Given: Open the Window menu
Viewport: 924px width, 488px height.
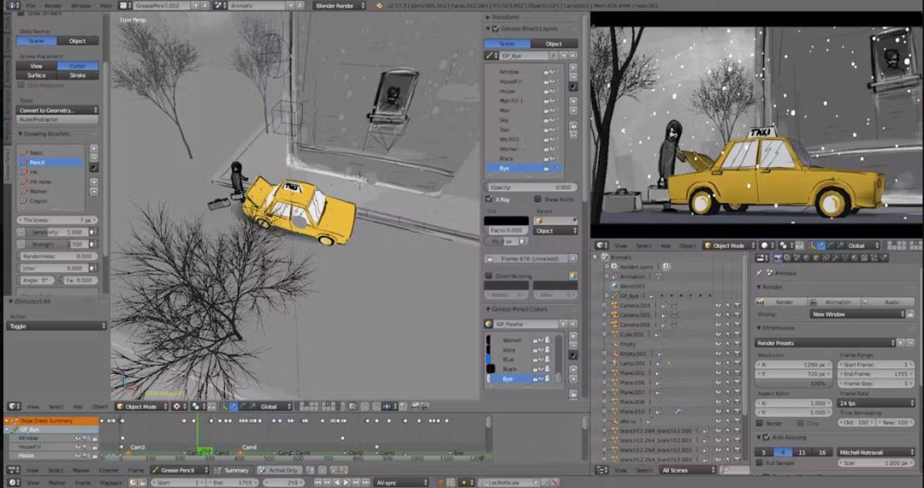Looking at the screenshot, I should pos(81,5).
